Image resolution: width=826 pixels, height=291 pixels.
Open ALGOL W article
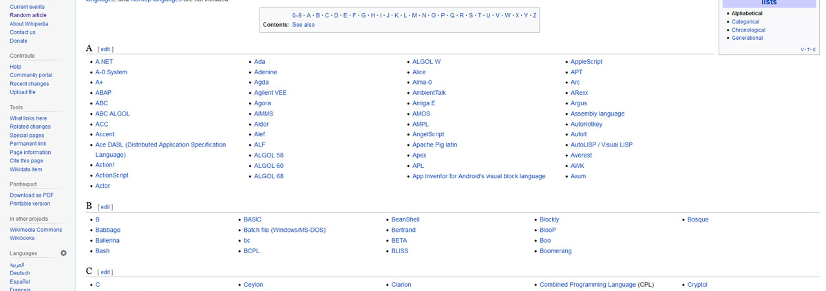click(x=426, y=62)
